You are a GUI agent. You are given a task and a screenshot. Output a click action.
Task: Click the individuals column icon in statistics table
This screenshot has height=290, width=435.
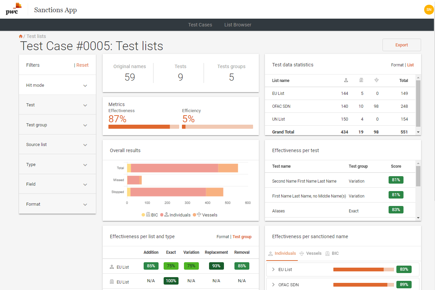click(x=346, y=80)
